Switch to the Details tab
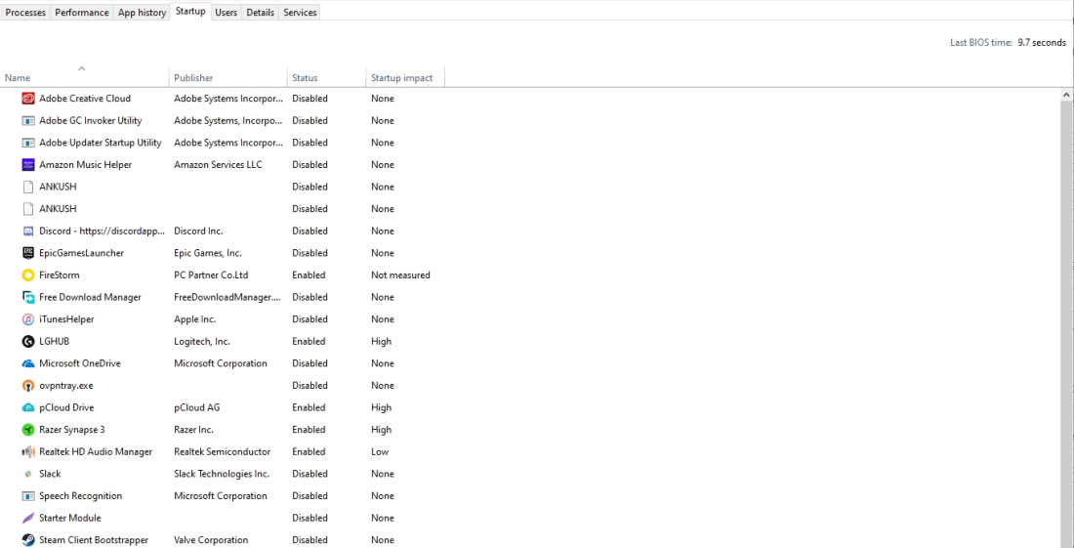 point(261,13)
